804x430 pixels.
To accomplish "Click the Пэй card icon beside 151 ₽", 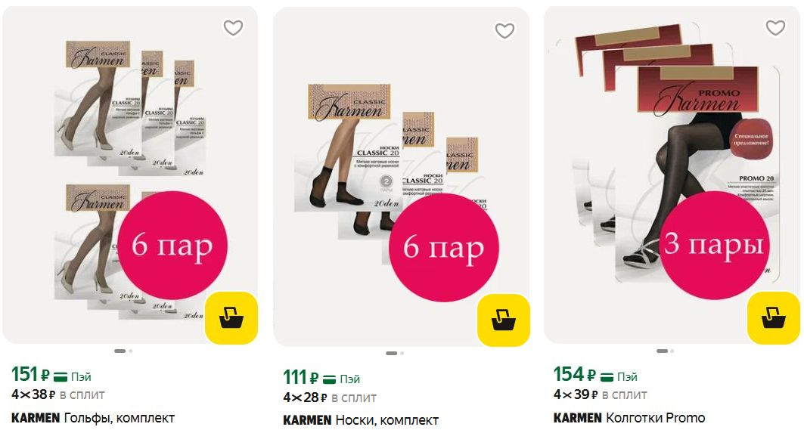I will coord(61,377).
